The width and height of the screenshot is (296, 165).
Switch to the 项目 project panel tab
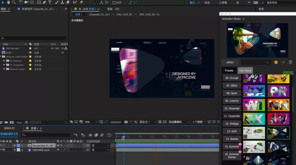pyautogui.click(x=3, y=9)
